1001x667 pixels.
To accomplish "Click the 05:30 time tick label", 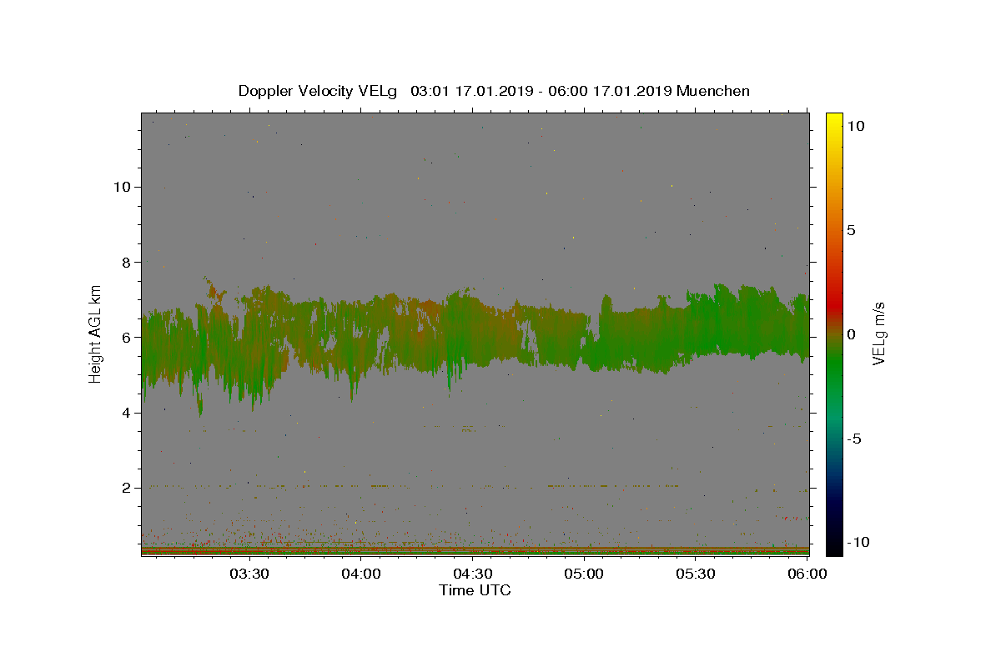I will [x=696, y=574].
